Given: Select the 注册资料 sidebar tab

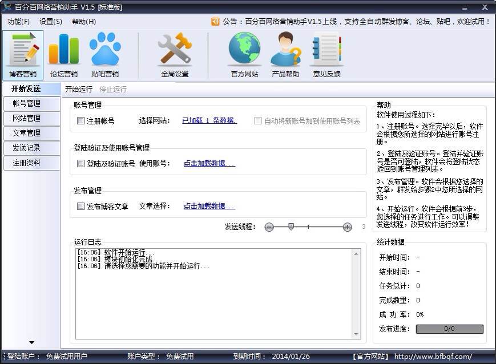Looking at the screenshot, I should click(31, 163).
